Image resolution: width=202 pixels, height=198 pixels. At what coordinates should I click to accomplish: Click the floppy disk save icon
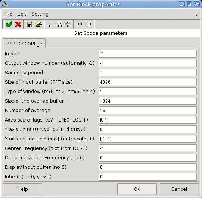pyautogui.click(x=30, y=24)
